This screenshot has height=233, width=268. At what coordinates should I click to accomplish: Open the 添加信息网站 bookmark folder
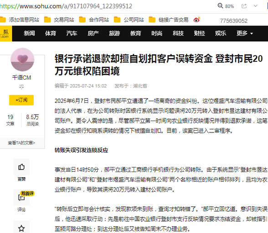tap(20, 20)
